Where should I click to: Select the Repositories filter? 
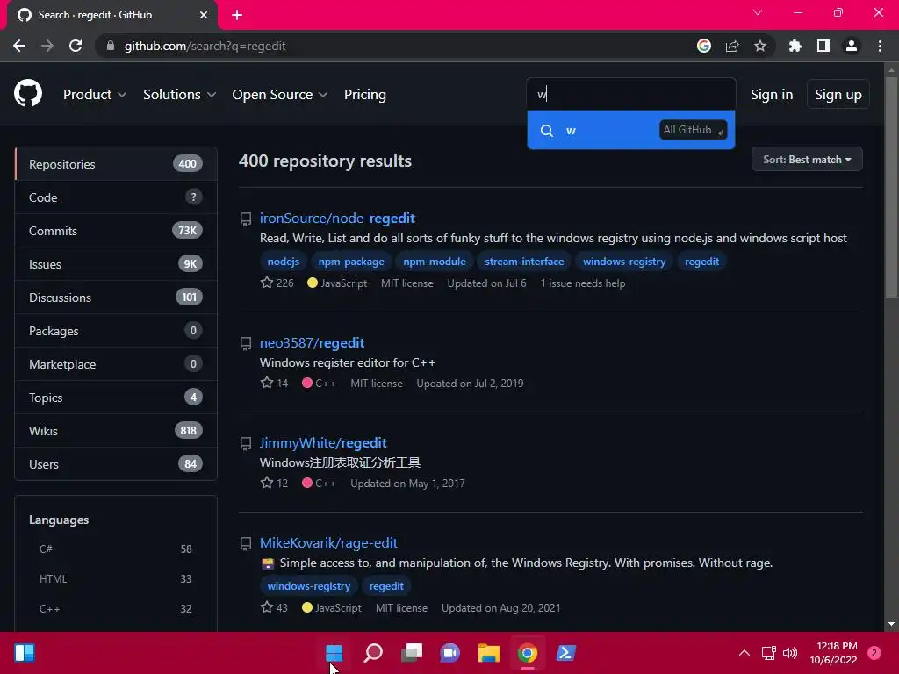(116, 164)
